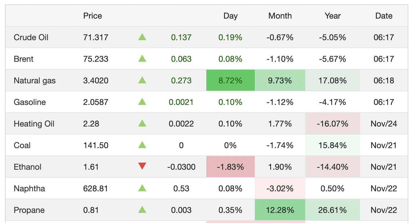Click Propane day change 0.35%
The width and height of the screenshot is (411, 223).
coord(230,210)
